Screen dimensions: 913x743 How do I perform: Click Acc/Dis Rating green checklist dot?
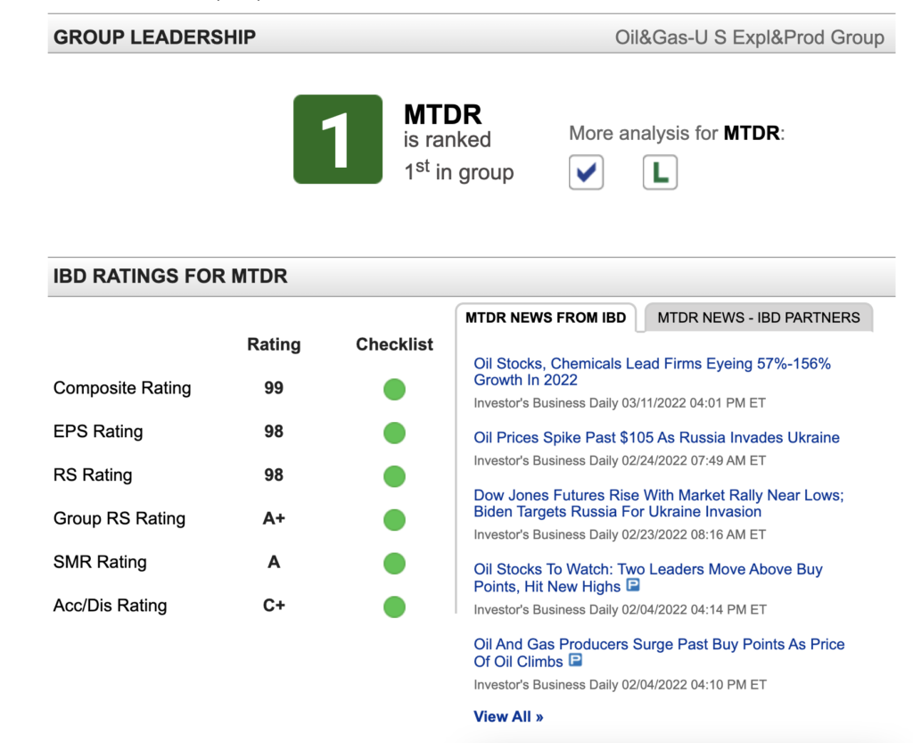(x=394, y=607)
